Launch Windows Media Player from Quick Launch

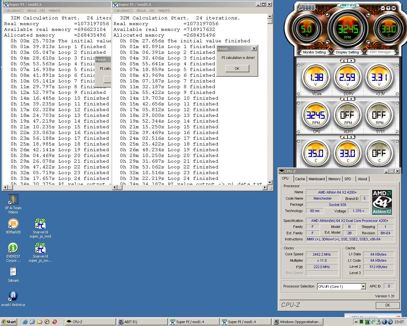(x=47, y=322)
